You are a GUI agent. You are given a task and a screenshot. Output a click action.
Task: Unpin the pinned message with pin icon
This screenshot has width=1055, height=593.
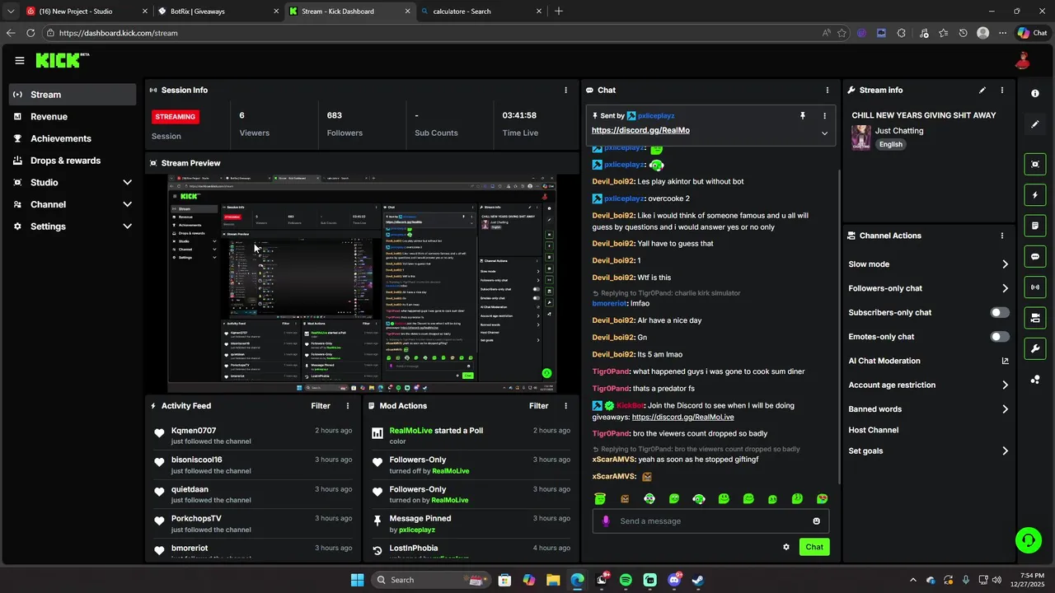(x=803, y=116)
